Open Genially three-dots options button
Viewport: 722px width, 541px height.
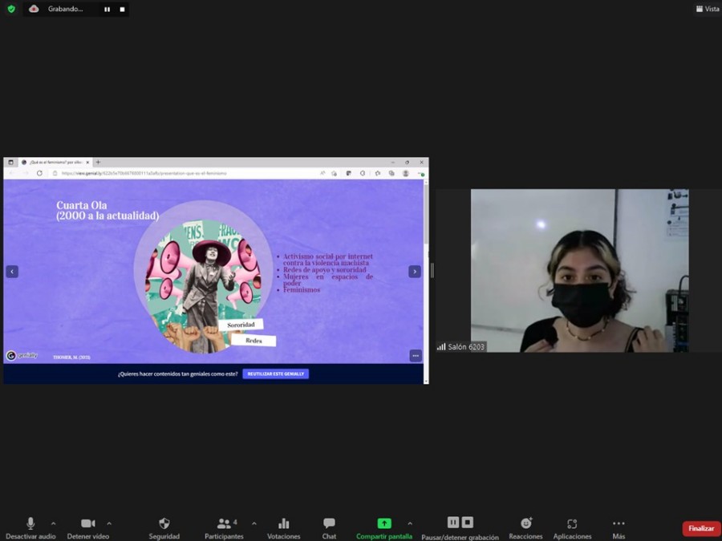pos(416,356)
